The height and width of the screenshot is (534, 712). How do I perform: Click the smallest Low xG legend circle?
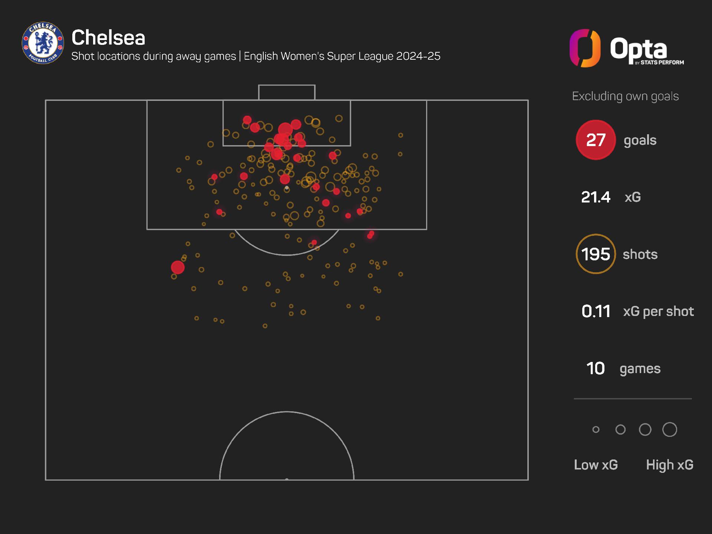tap(596, 429)
